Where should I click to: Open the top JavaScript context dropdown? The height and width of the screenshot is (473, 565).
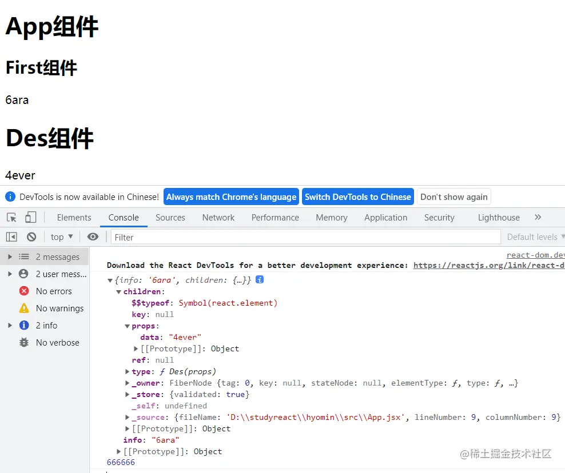click(x=62, y=237)
